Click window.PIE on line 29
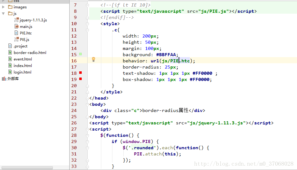Screen dimensions: 297x170 click(x=137, y=142)
